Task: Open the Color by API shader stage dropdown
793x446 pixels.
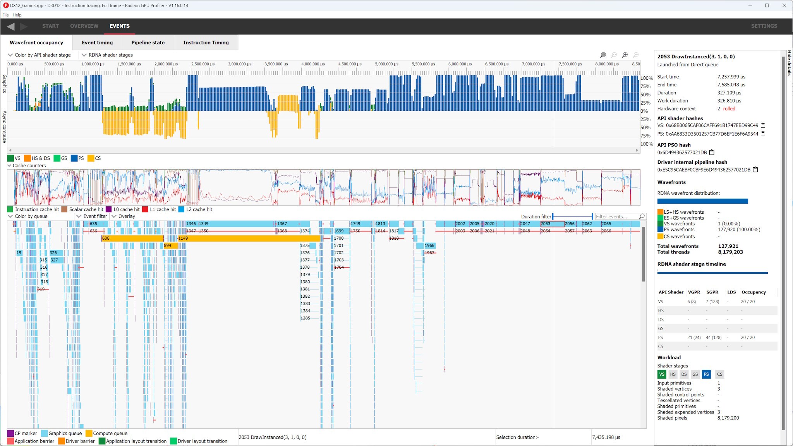Action: pyautogui.click(x=39, y=55)
